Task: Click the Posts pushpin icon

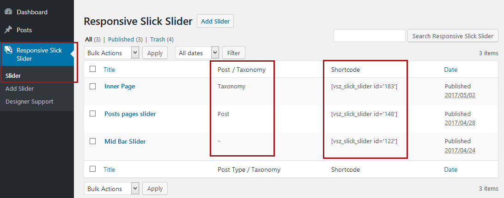Action: tap(8, 30)
